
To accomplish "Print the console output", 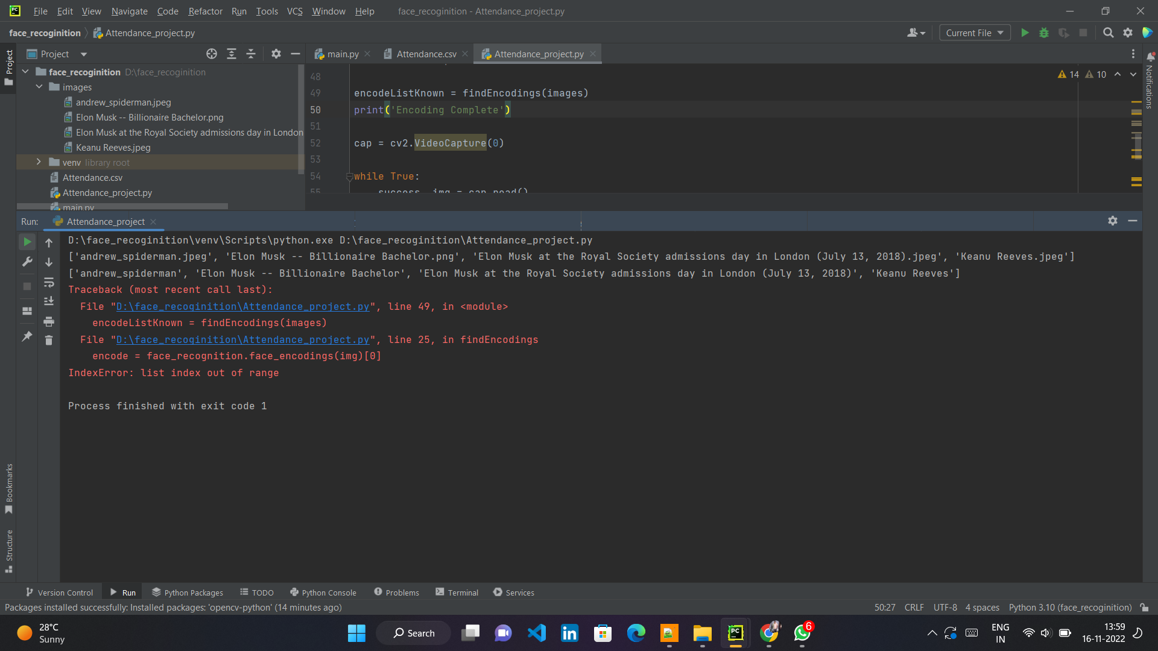I will 49,321.
